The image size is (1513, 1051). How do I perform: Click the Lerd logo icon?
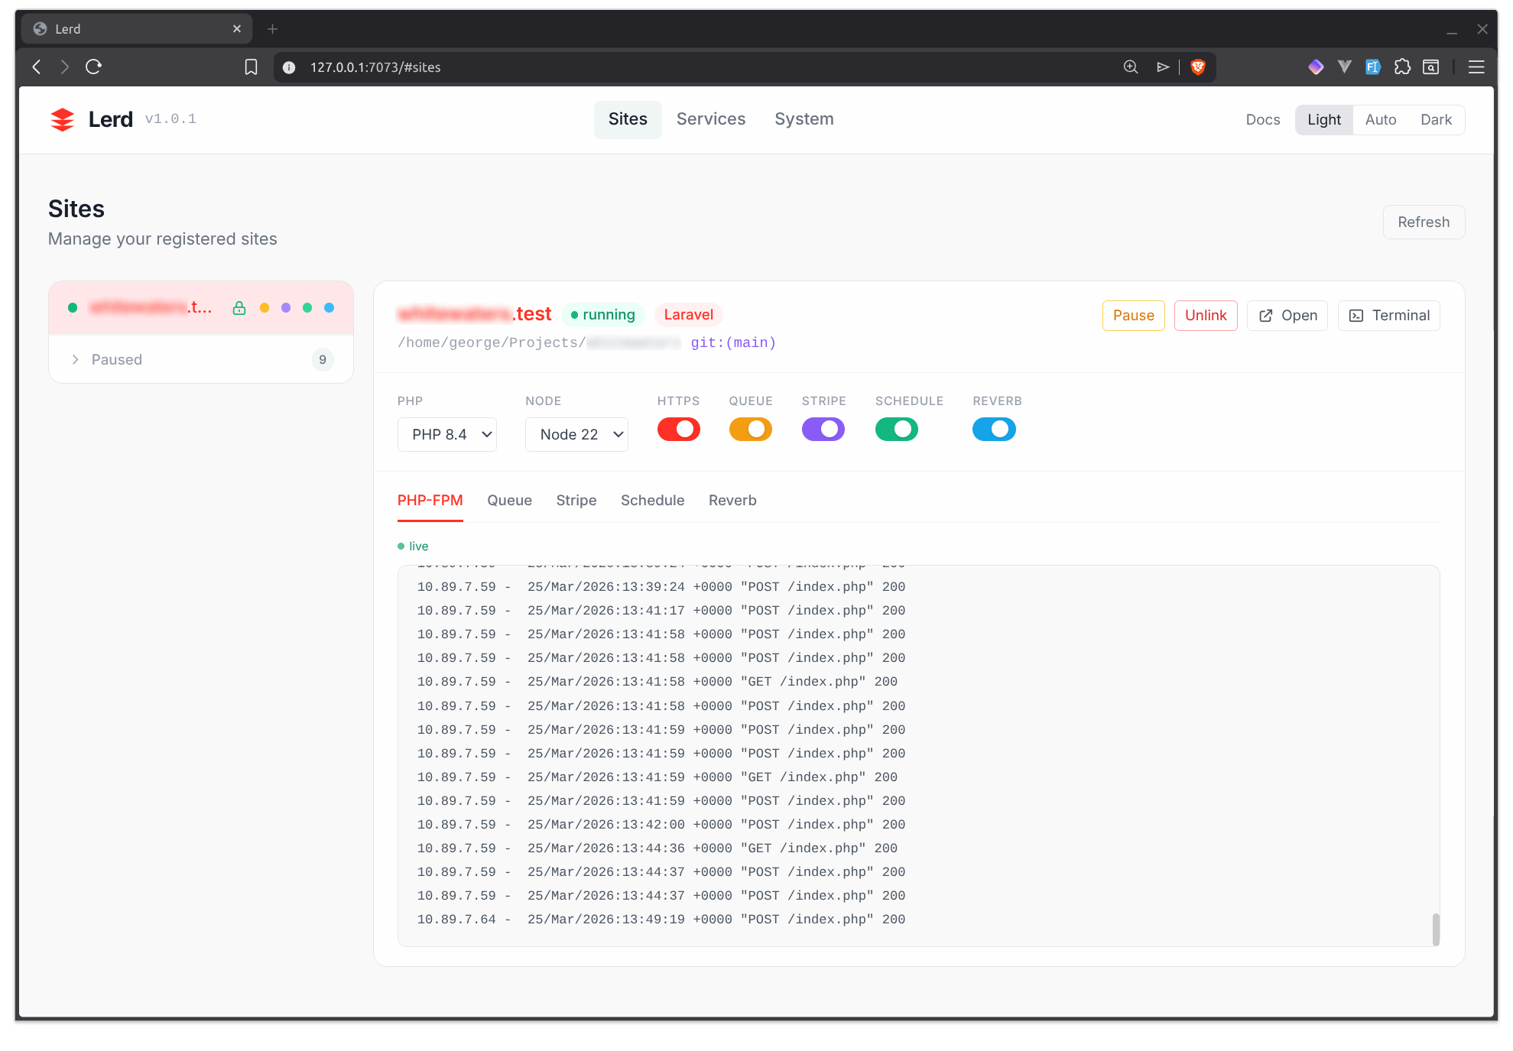click(62, 119)
